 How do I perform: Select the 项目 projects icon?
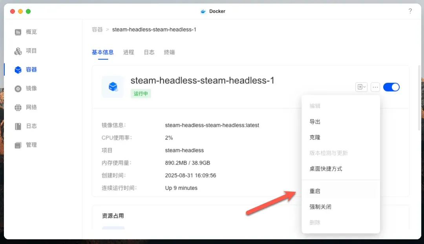tap(18, 51)
